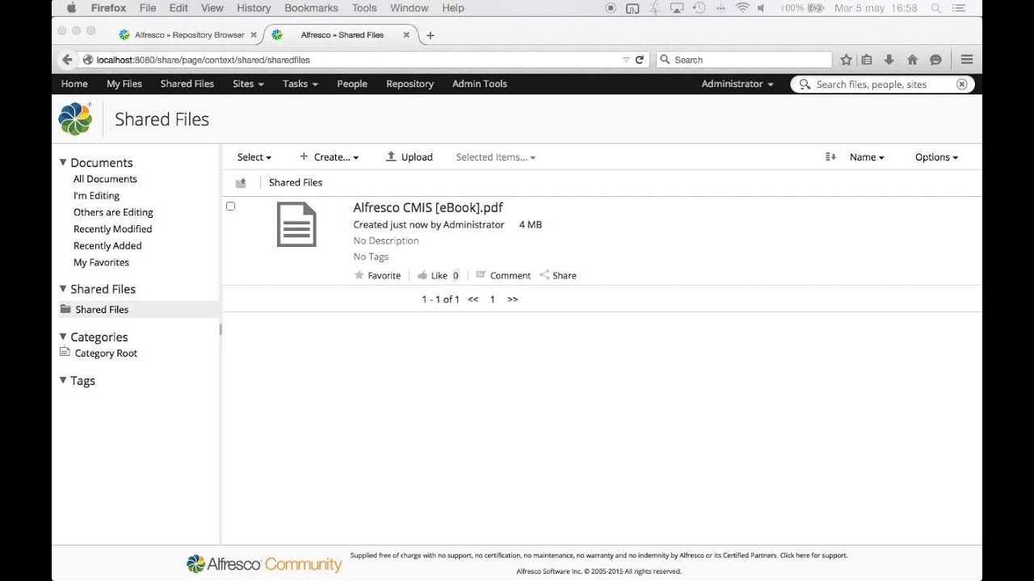Open the Firefox hamburger menu
The image size is (1034, 581).
(967, 60)
